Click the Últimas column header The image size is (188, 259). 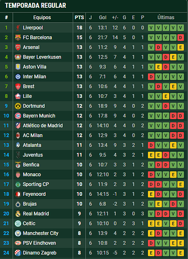point(166,18)
